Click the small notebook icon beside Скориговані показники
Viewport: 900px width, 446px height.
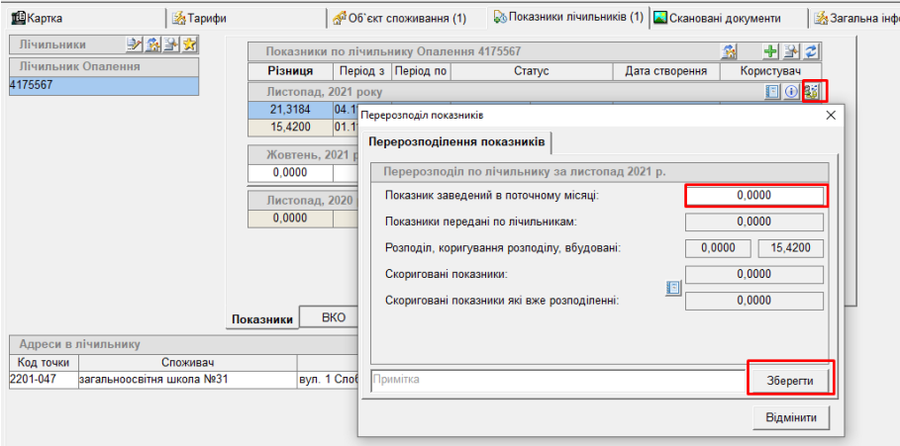pyautogui.click(x=673, y=288)
